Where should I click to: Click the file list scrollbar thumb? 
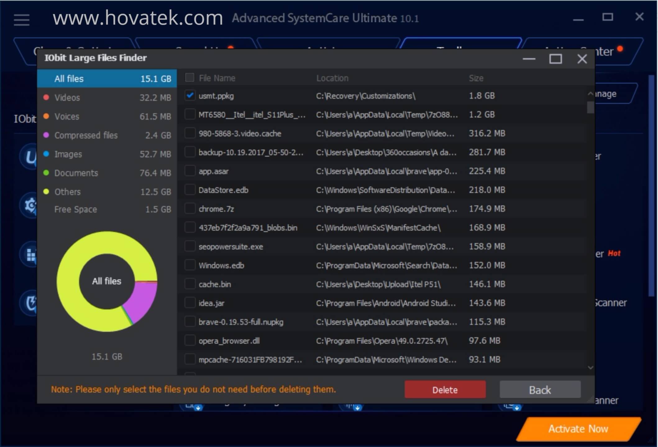[590, 107]
